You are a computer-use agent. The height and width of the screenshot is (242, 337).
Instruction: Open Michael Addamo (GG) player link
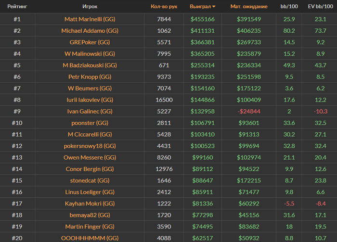pyautogui.click(x=90, y=31)
